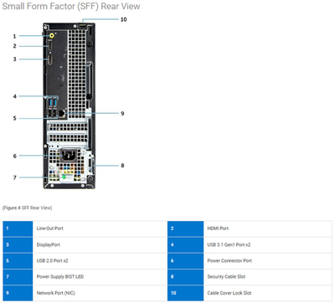The height and width of the screenshot is (303, 335).
Task: Click the green BIST LED in the photo
Action: click(x=64, y=177)
